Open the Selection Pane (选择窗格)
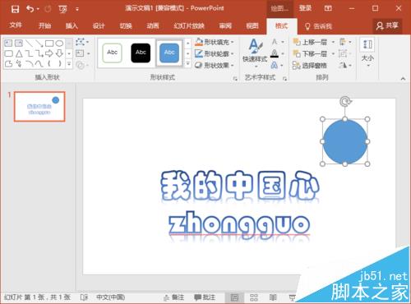 310,66
